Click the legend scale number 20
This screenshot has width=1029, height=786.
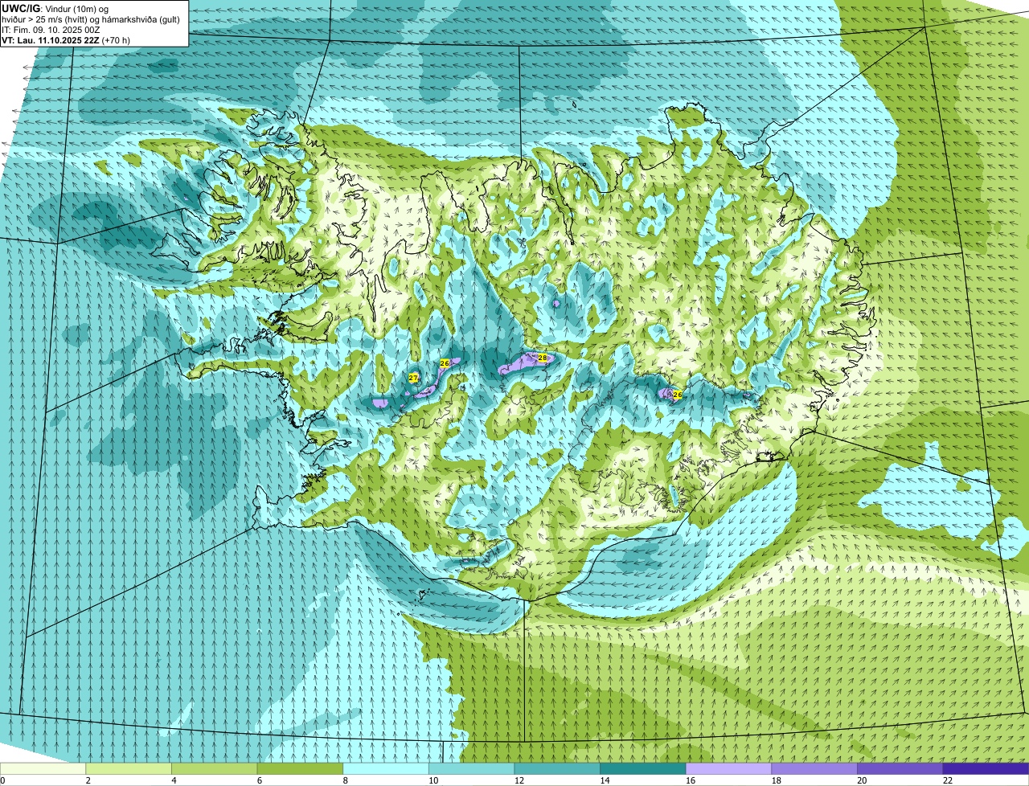point(863,780)
